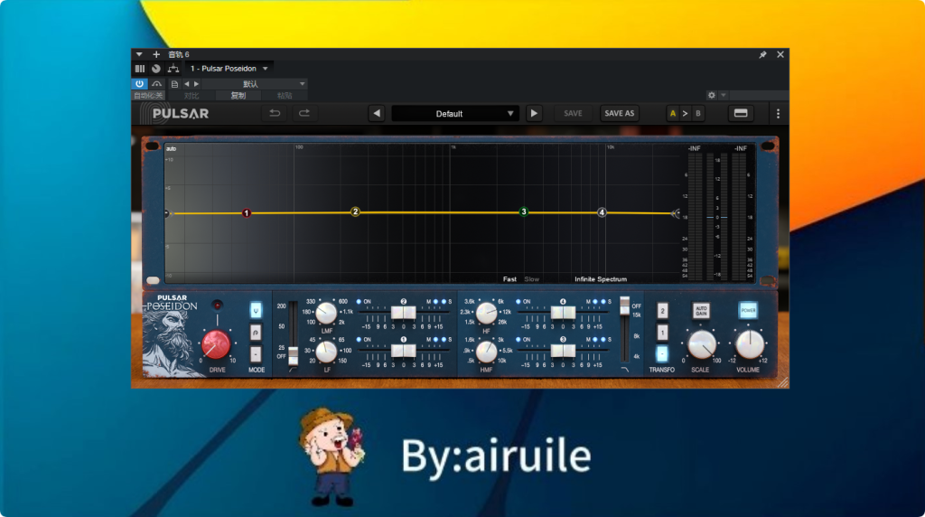Click the sidechain icon next to bypass

point(156,84)
